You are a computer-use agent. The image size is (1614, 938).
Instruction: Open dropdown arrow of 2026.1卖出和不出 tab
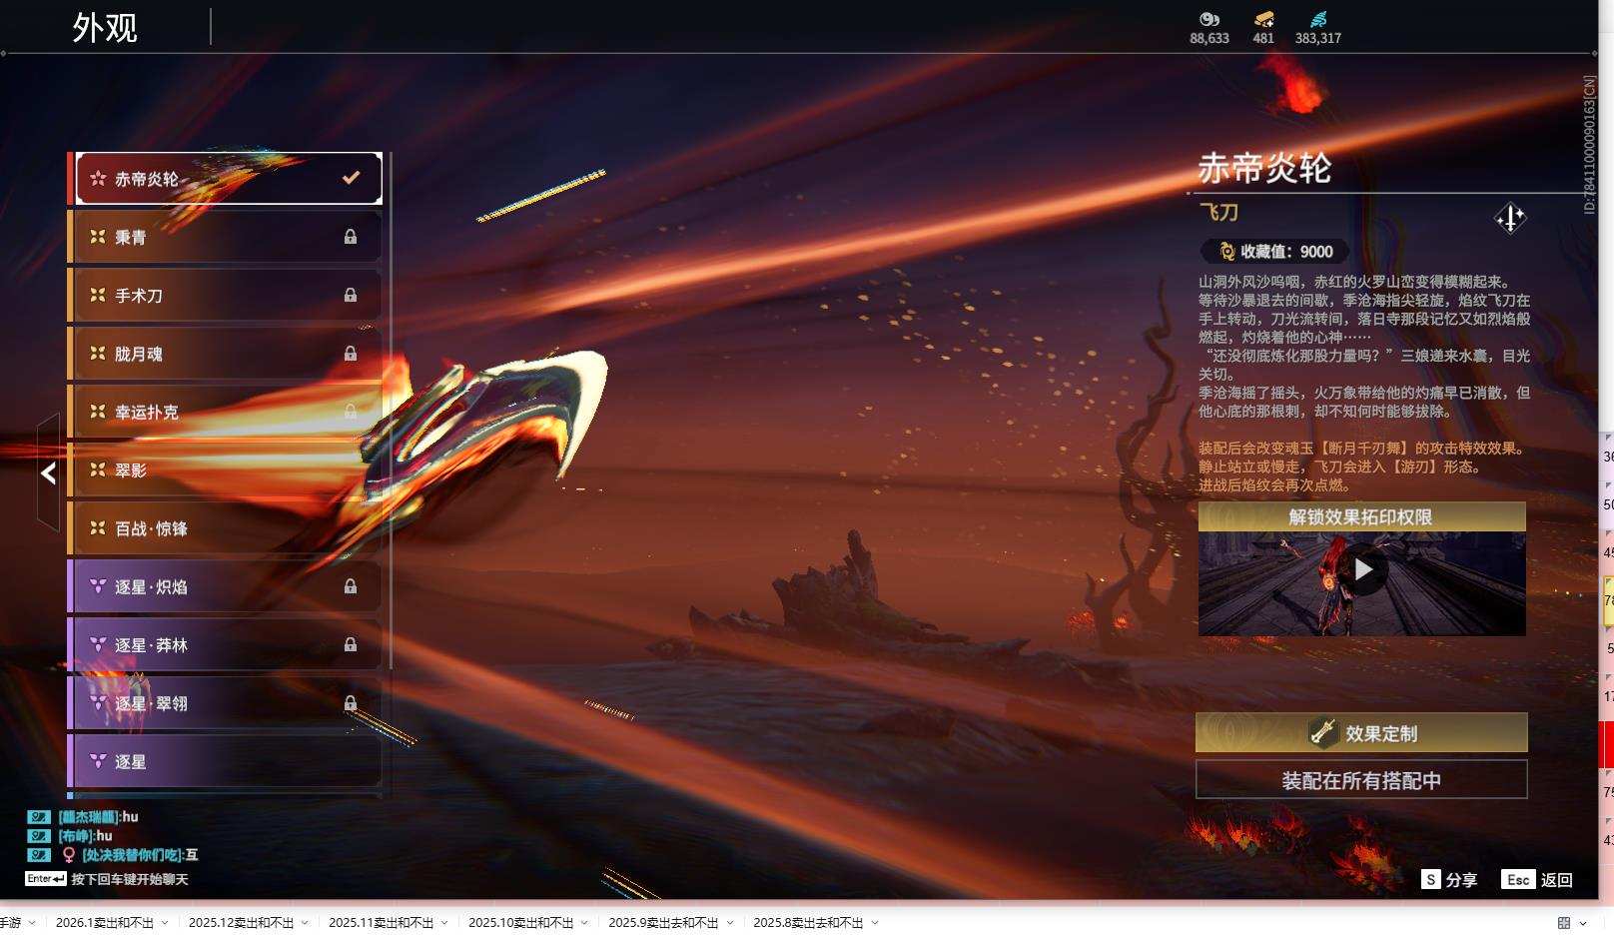165,923
